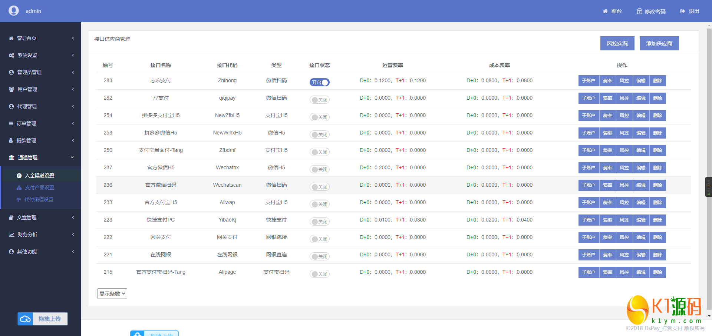Image resolution: width=712 pixels, height=336 pixels.
Task: Enable the 快捷支付PC status switch
Action: [x=319, y=222]
